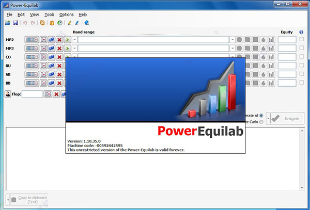Click the gray square icon in MP3 row
The image size is (310, 210).
pos(255,49)
